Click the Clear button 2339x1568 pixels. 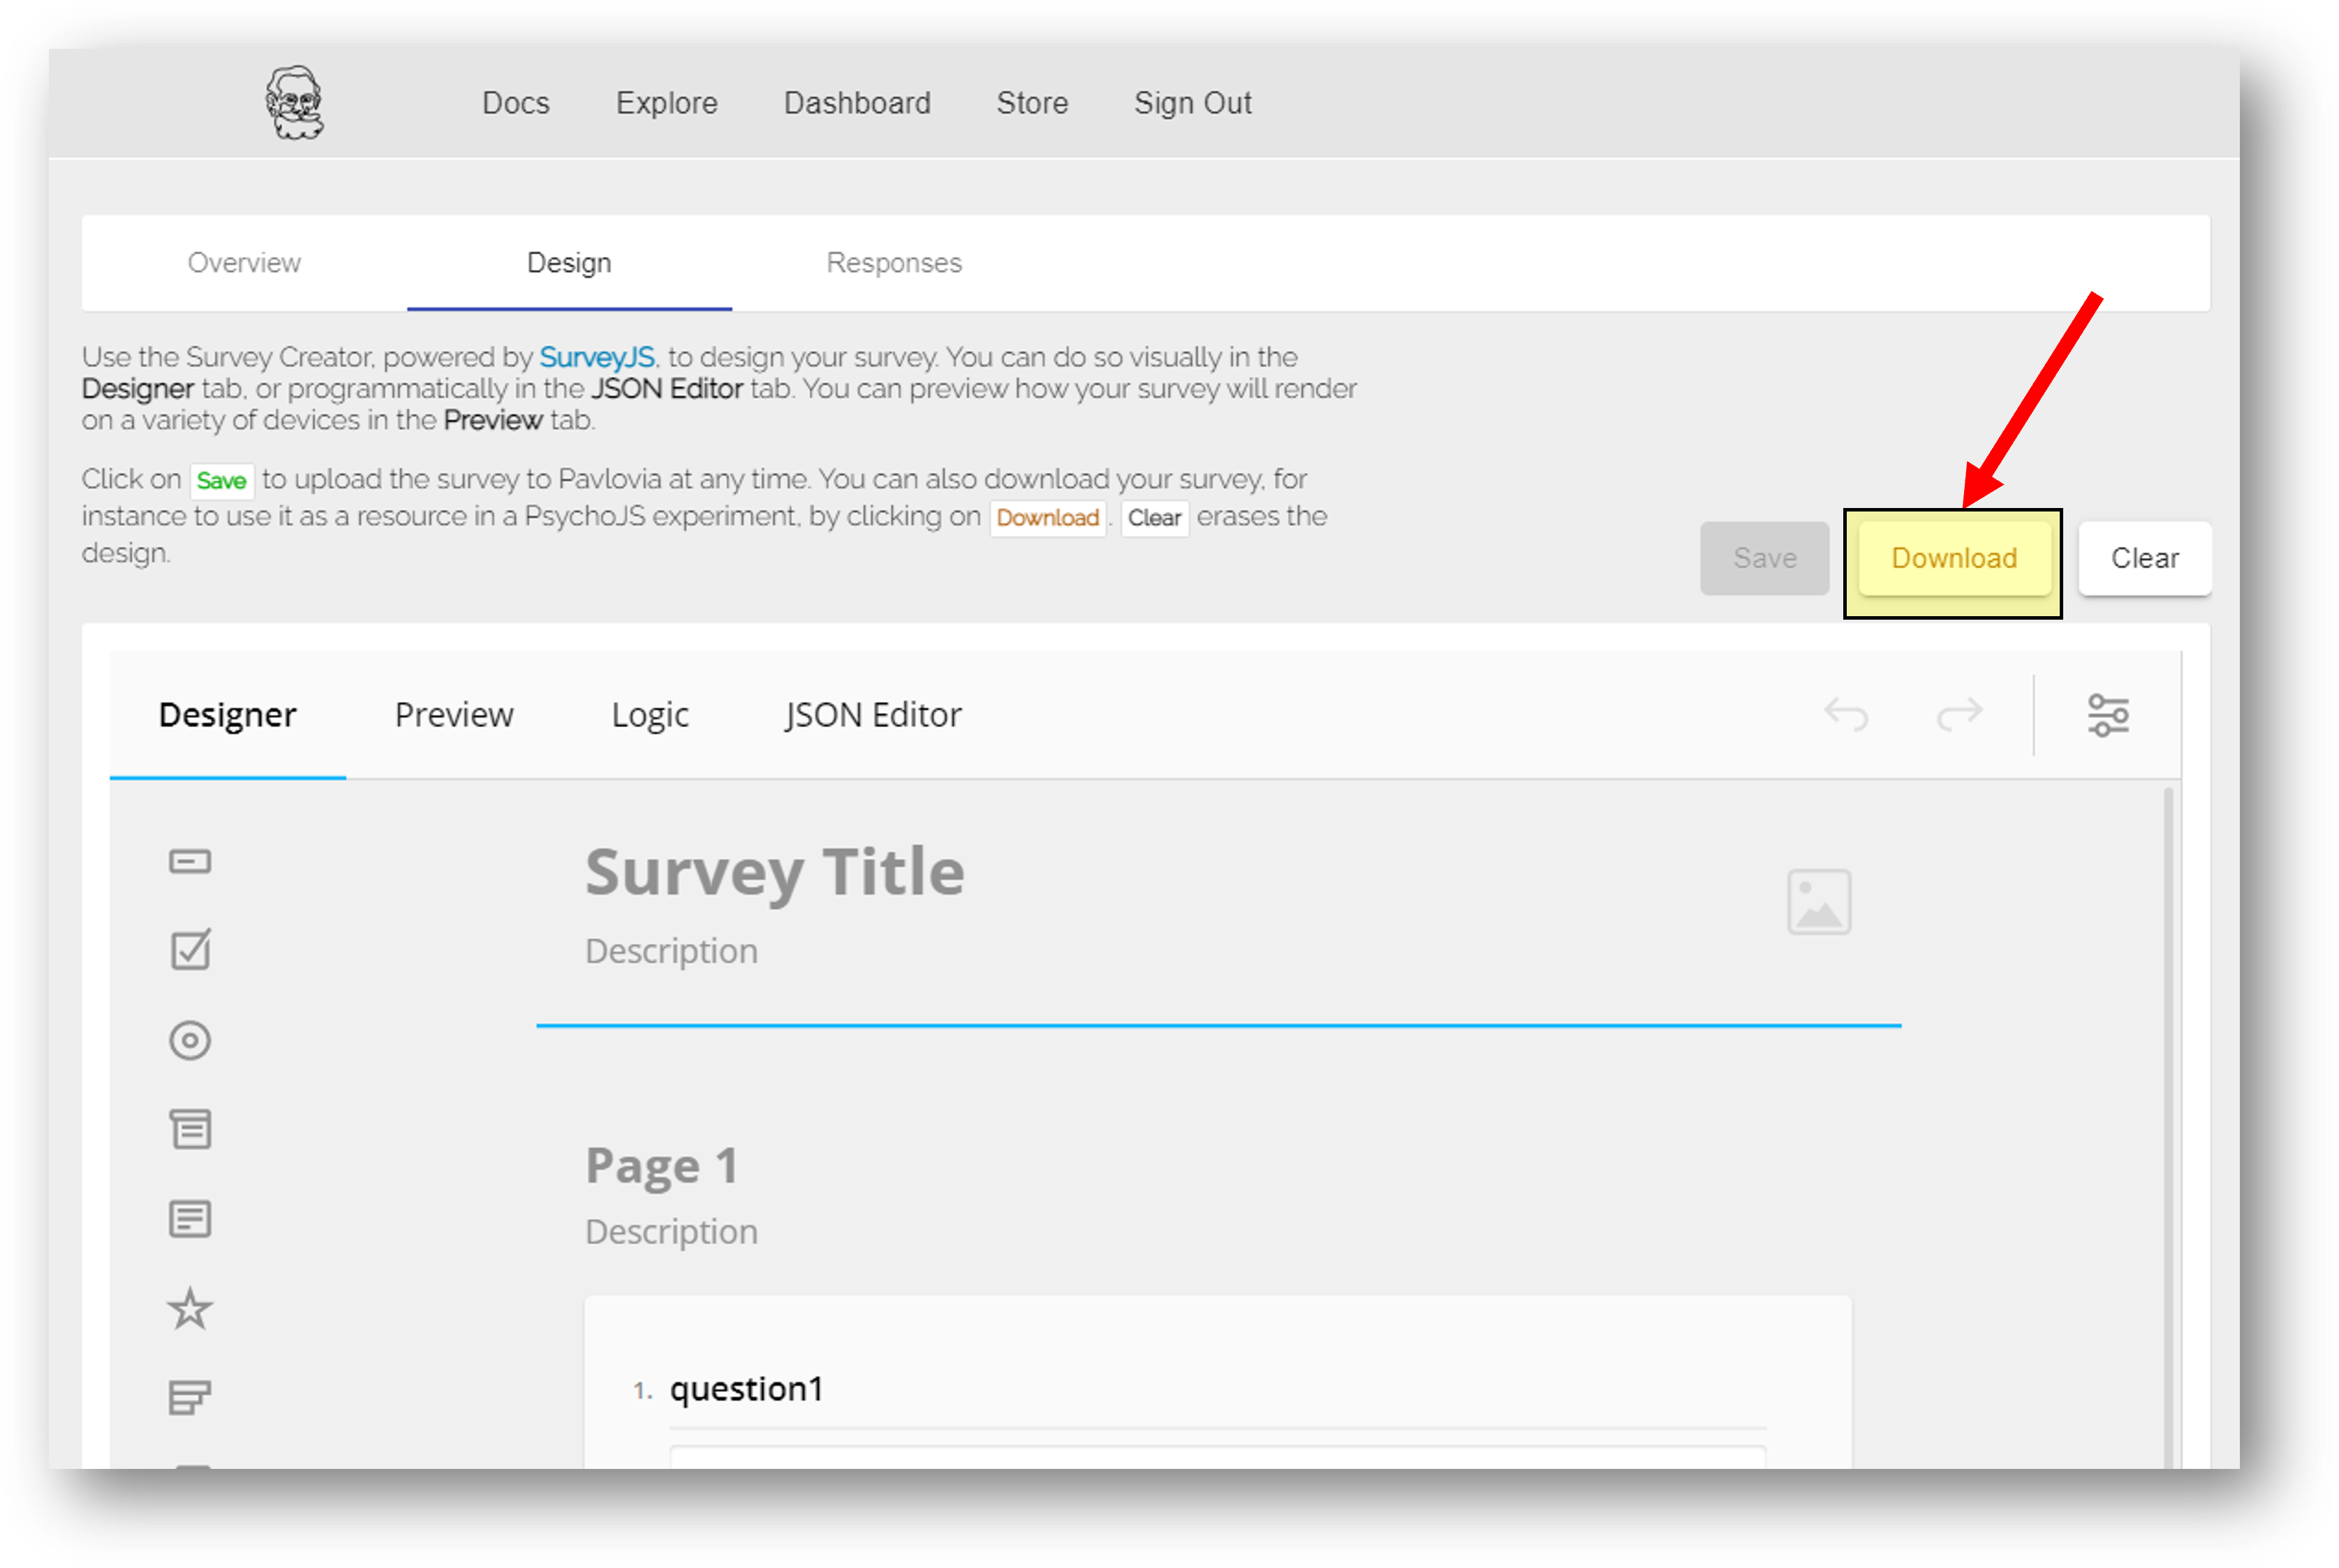tap(2145, 558)
